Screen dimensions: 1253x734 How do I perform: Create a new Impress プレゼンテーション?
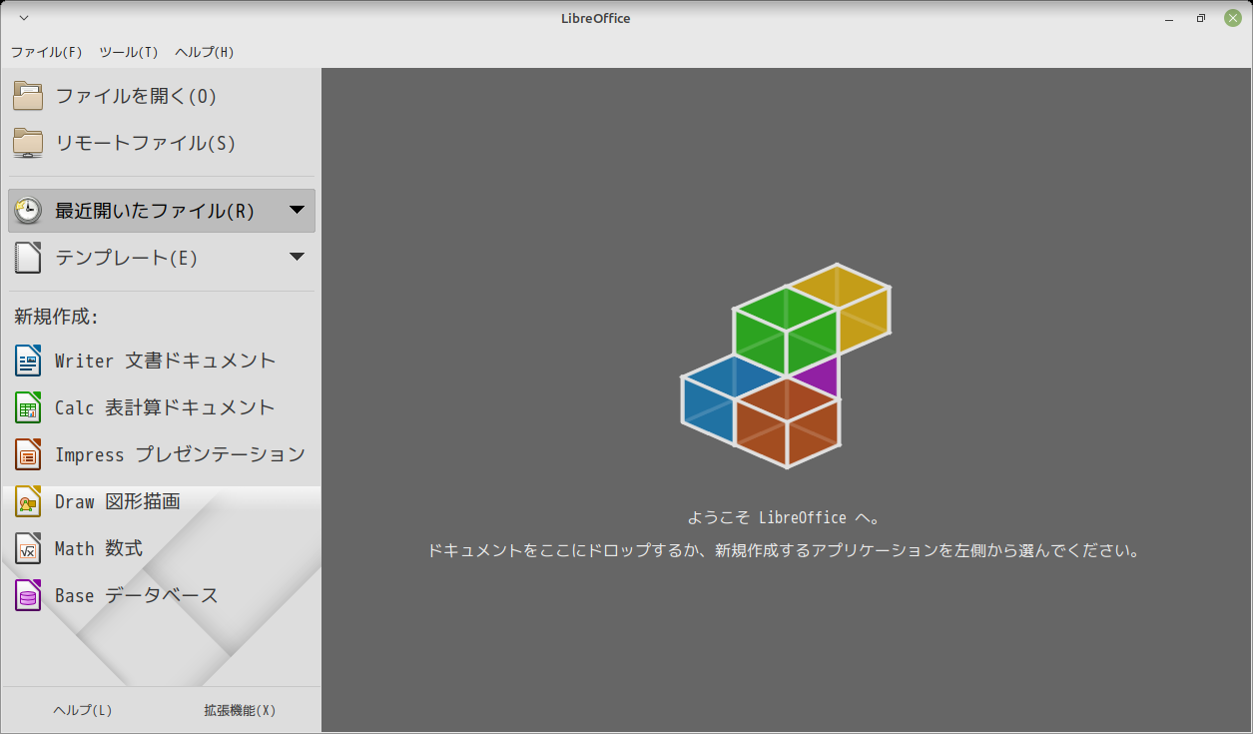[180, 454]
